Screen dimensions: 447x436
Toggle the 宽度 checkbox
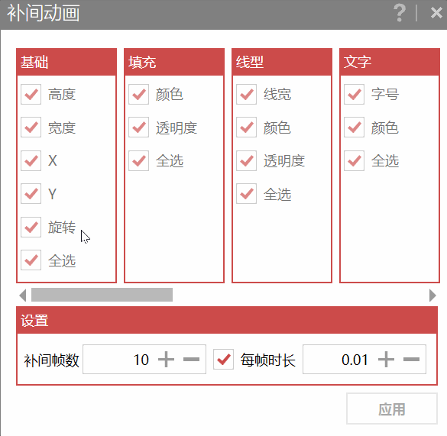tap(31, 128)
